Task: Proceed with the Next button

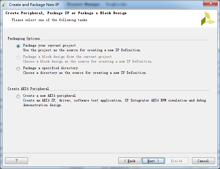Action: coord(153,161)
